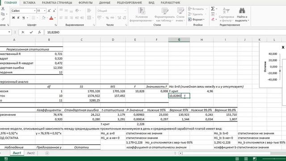Decrease font size with smaller A button
Image resolution: width=286 pixels, height=161 pixels.
pyautogui.click(x=54, y=11)
